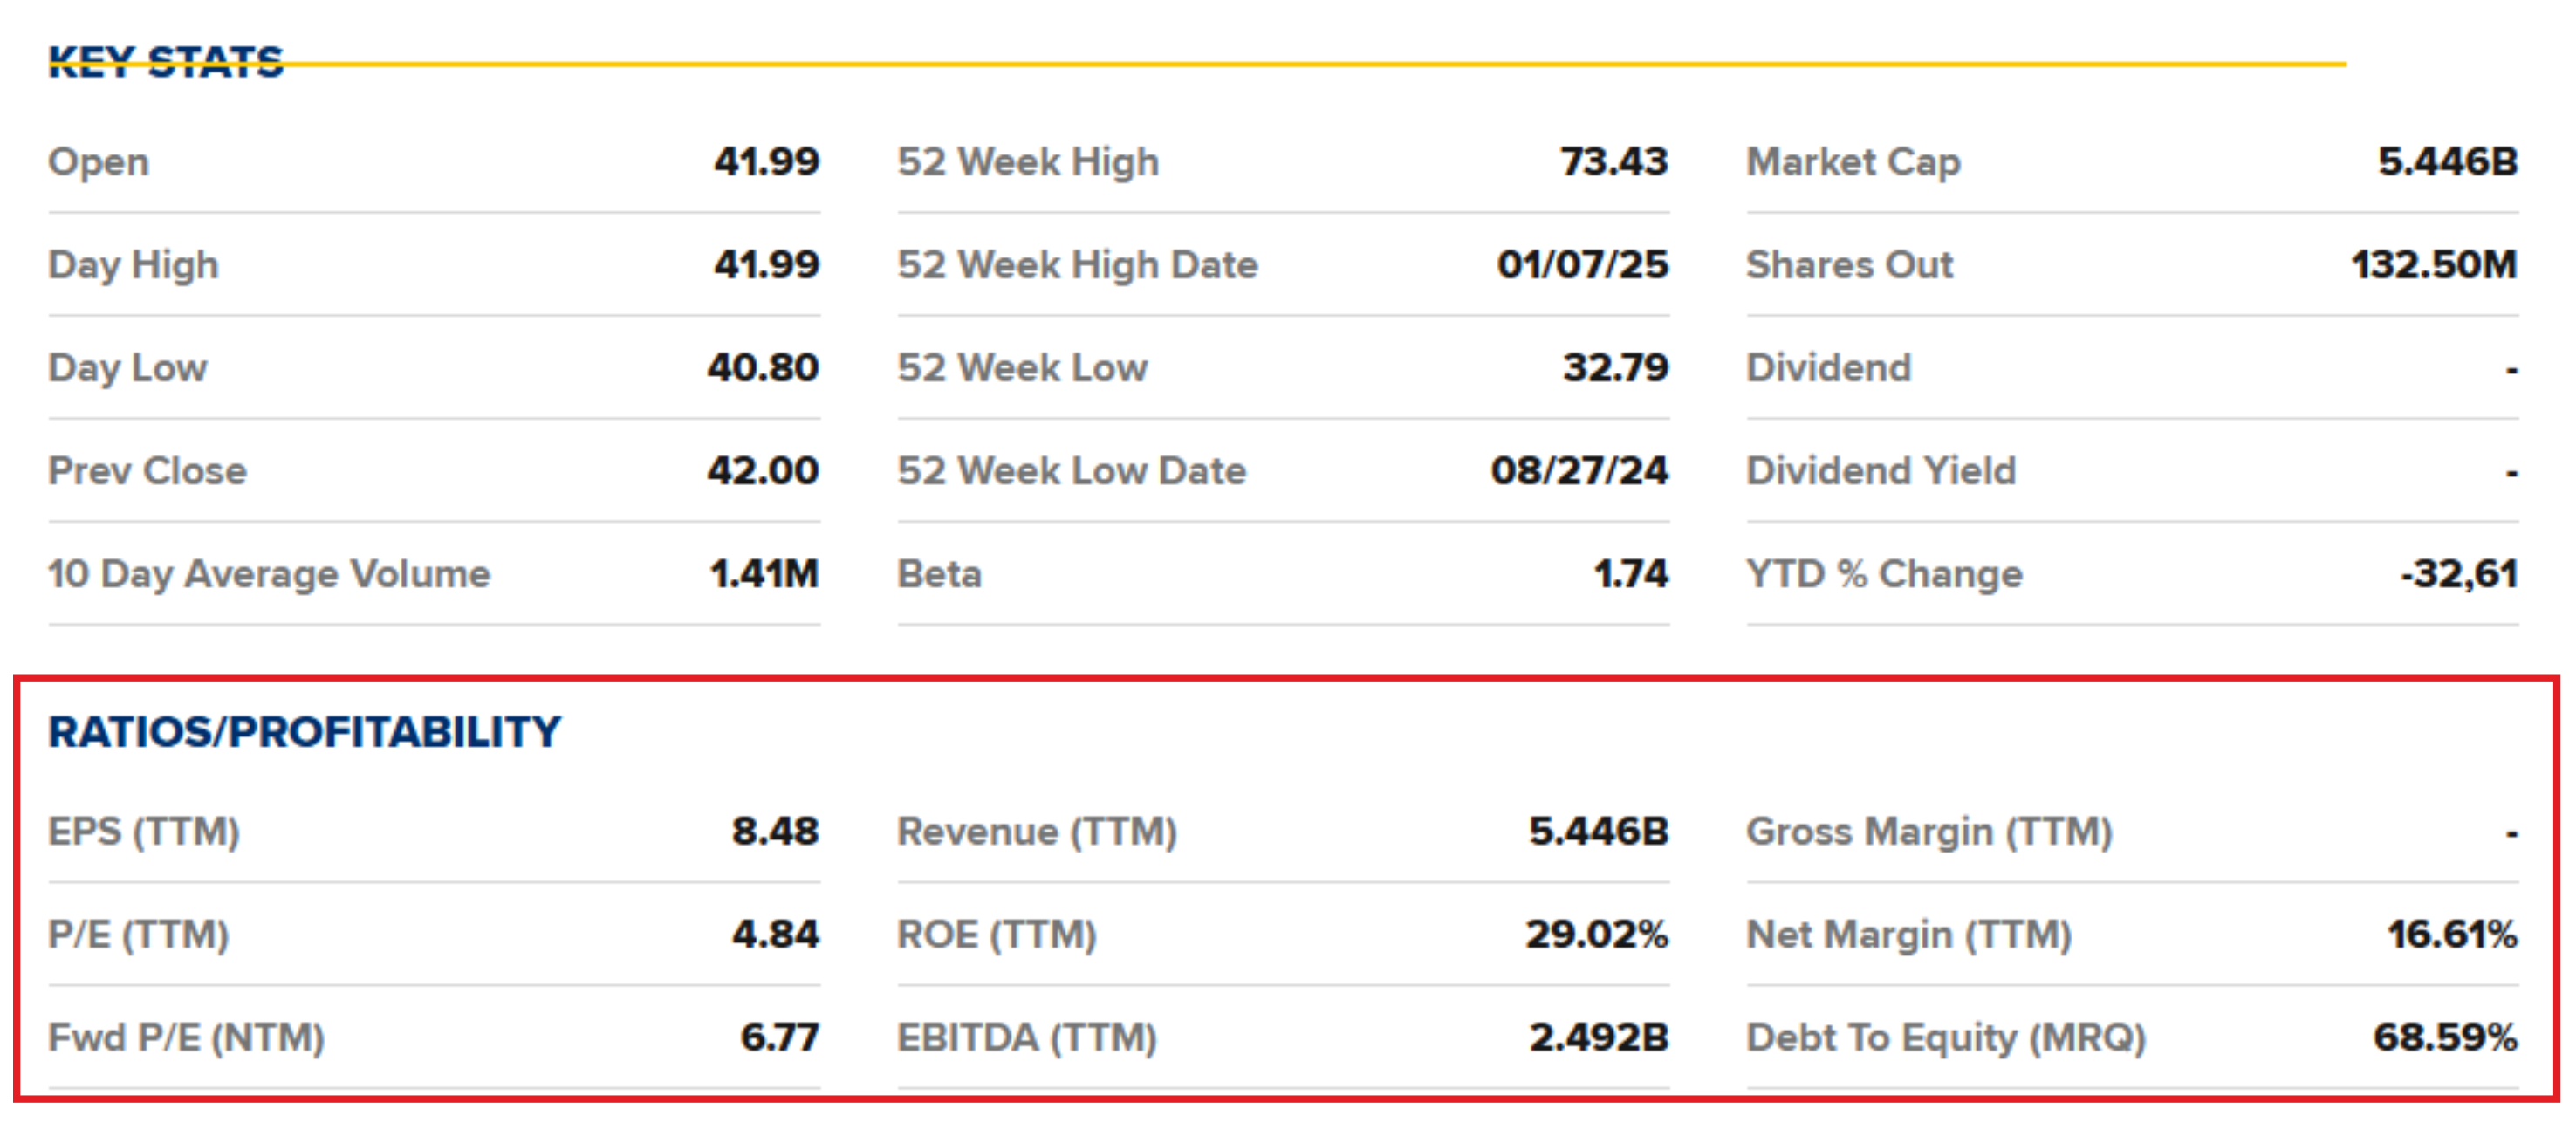Click the 52 Week Low label

coord(1022,368)
